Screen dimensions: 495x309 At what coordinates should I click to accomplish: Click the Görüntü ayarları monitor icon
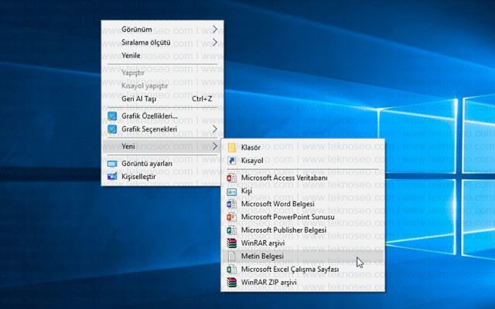(x=112, y=164)
